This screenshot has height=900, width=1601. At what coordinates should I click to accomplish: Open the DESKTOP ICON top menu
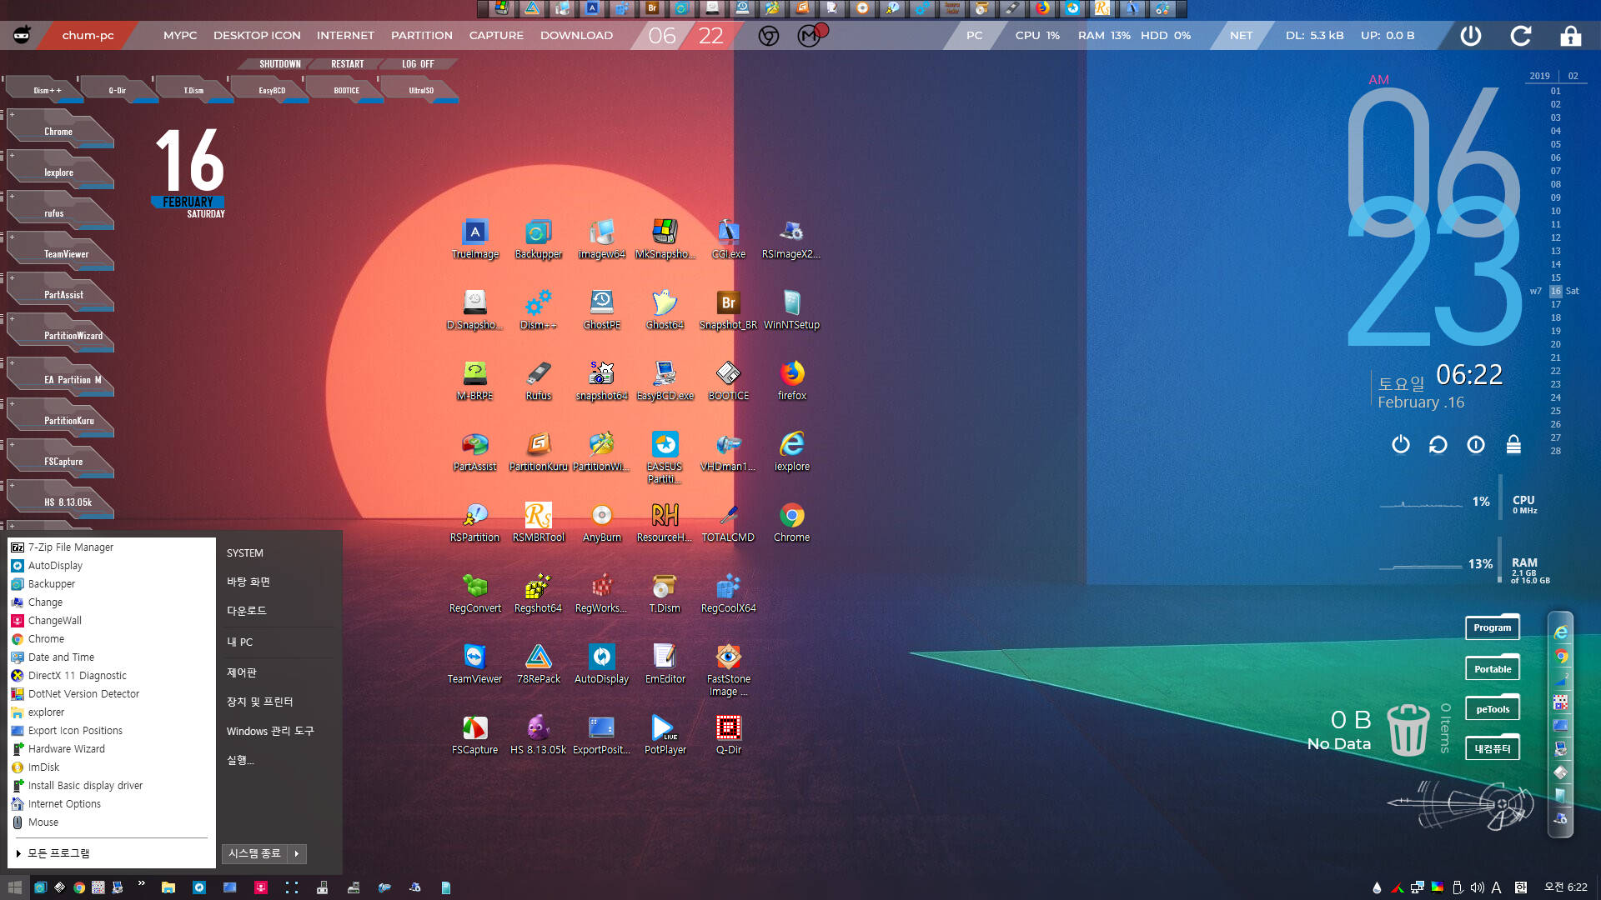point(257,35)
